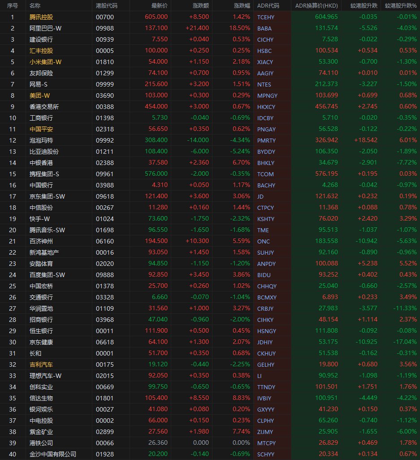The width and height of the screenshot is (420, 460).
Task: Select the 比亚迪股份 stock name
Action: click(x=44, y=152)
